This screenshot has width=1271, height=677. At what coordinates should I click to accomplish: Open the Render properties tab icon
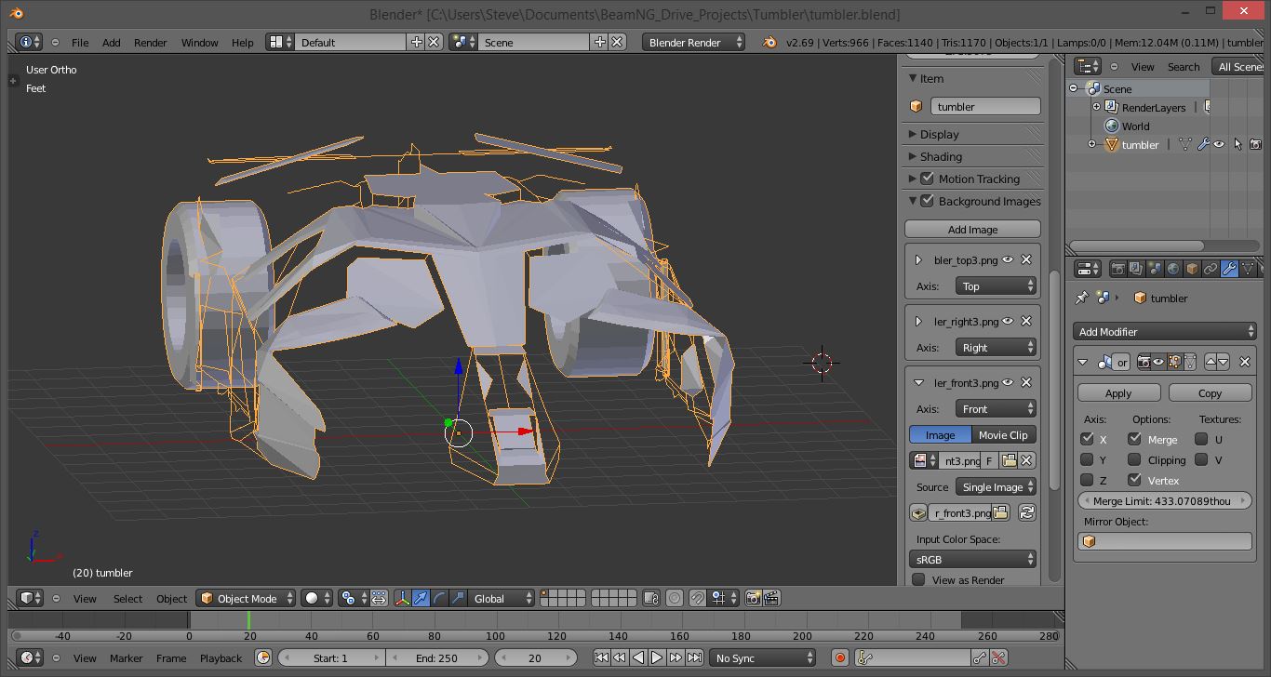(x=1118, y=269)
